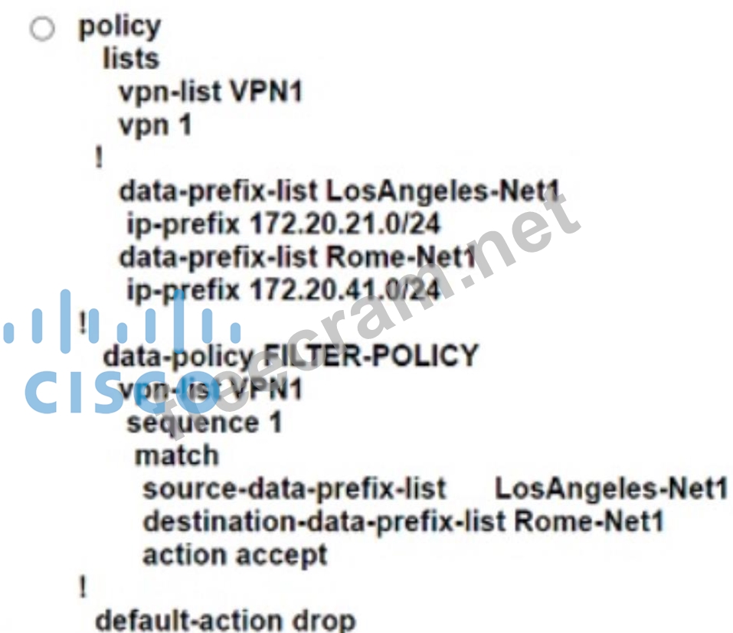Click default-action drop line

[225, 621]
